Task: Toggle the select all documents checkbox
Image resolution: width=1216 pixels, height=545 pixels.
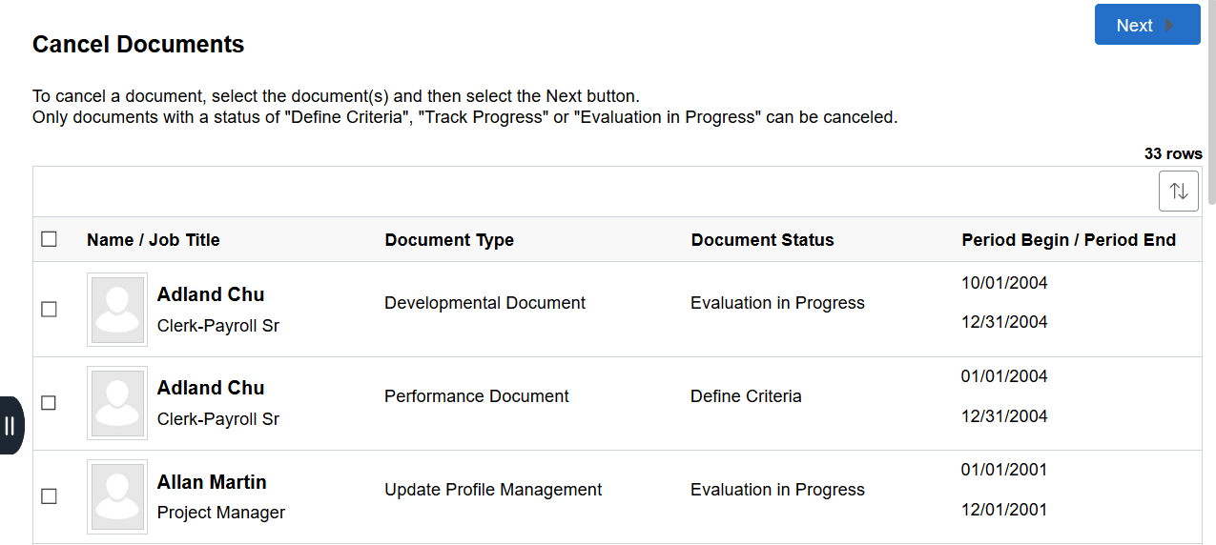Action: pyautogui.click(x=50, y=239)
